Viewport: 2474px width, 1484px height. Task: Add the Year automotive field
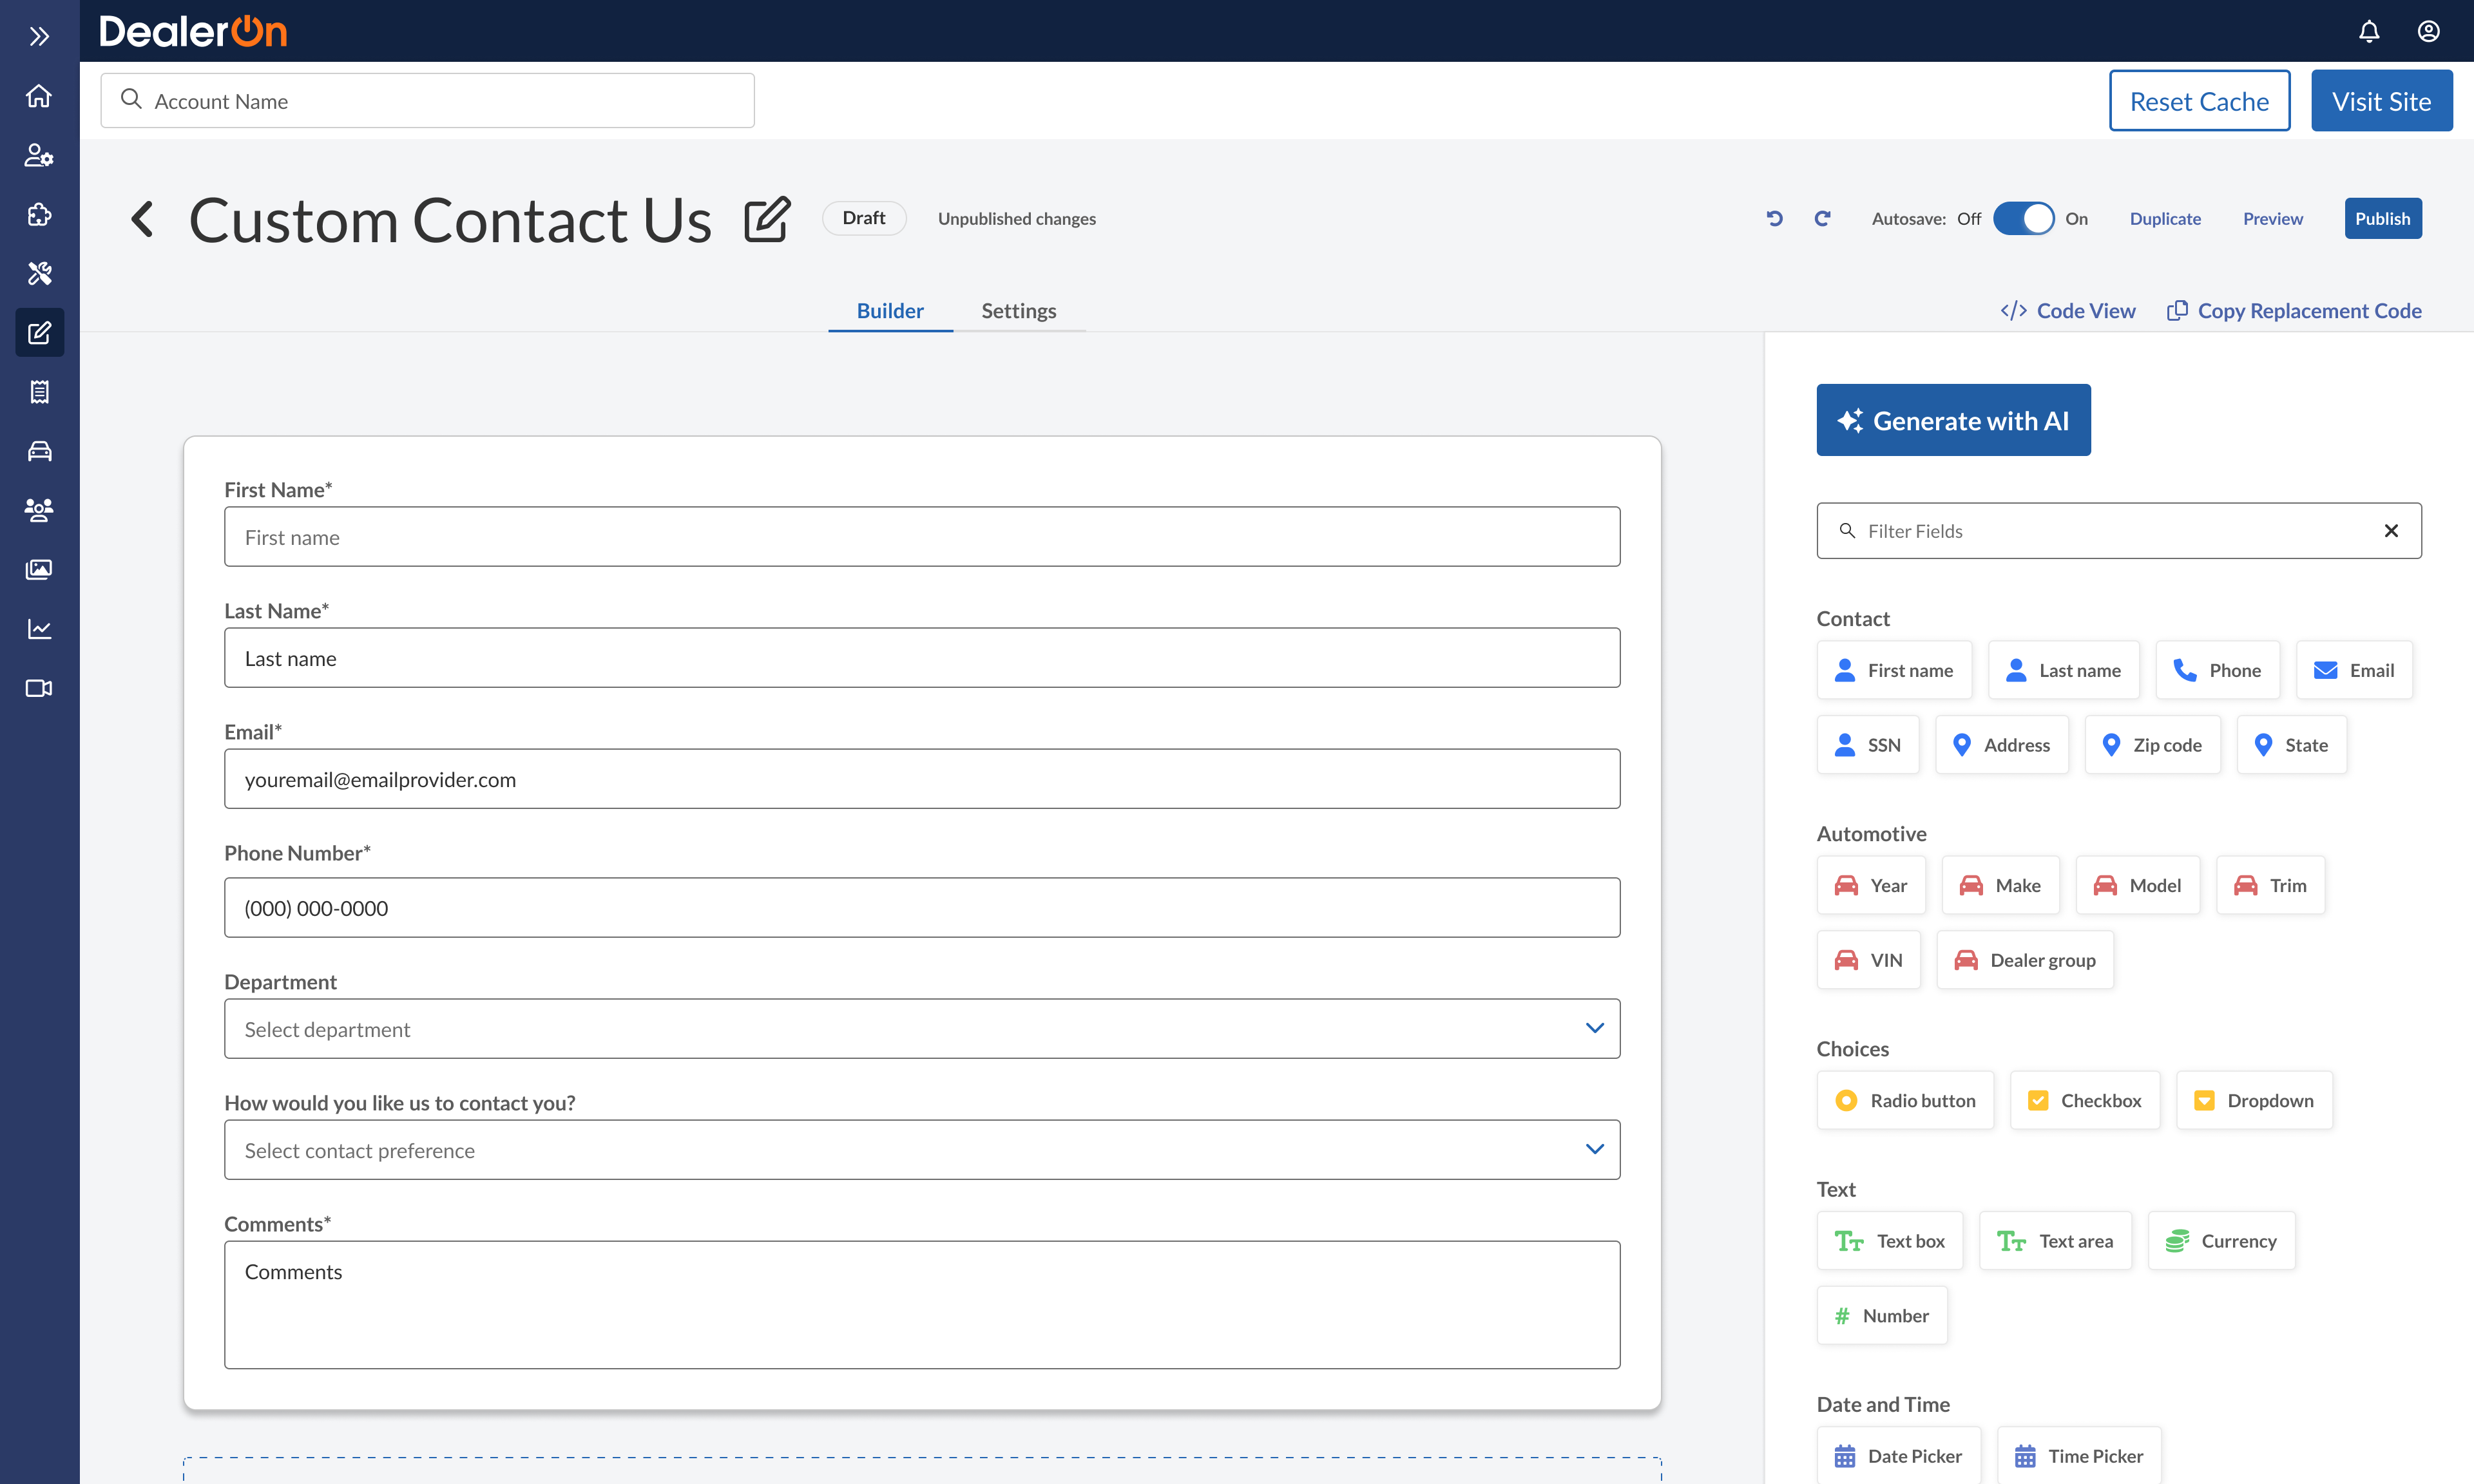pos(1870,885)
